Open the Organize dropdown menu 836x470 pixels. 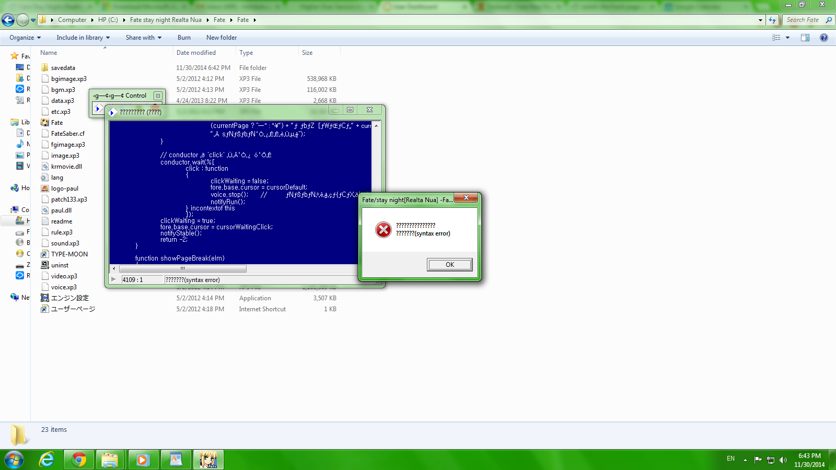(x=25, y=38)
